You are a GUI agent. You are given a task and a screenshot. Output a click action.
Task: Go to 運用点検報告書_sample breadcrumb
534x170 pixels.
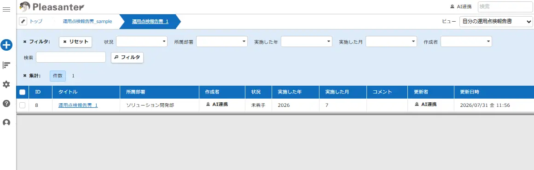point(87,21)
